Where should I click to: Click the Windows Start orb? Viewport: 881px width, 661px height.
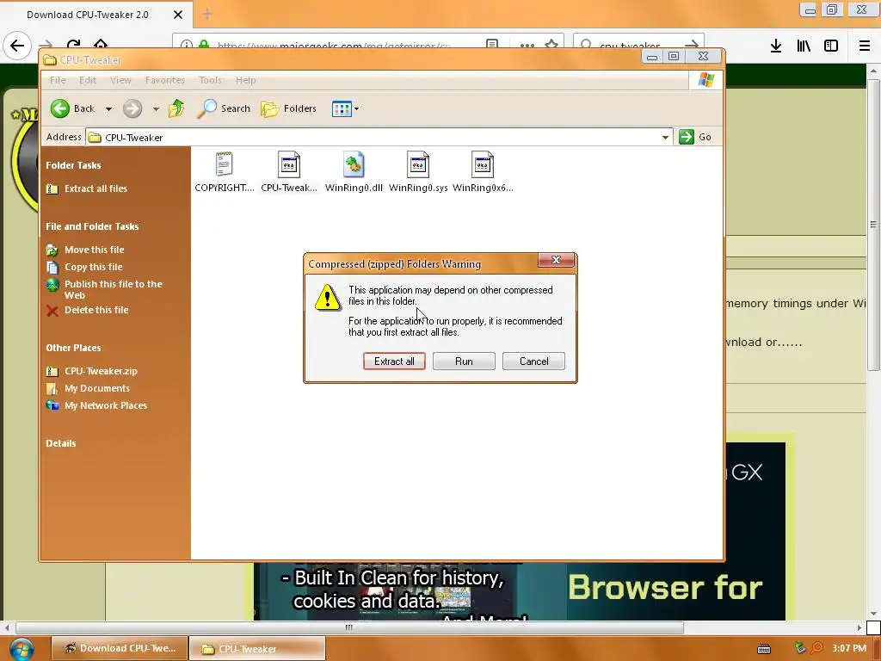pos(22,650)
